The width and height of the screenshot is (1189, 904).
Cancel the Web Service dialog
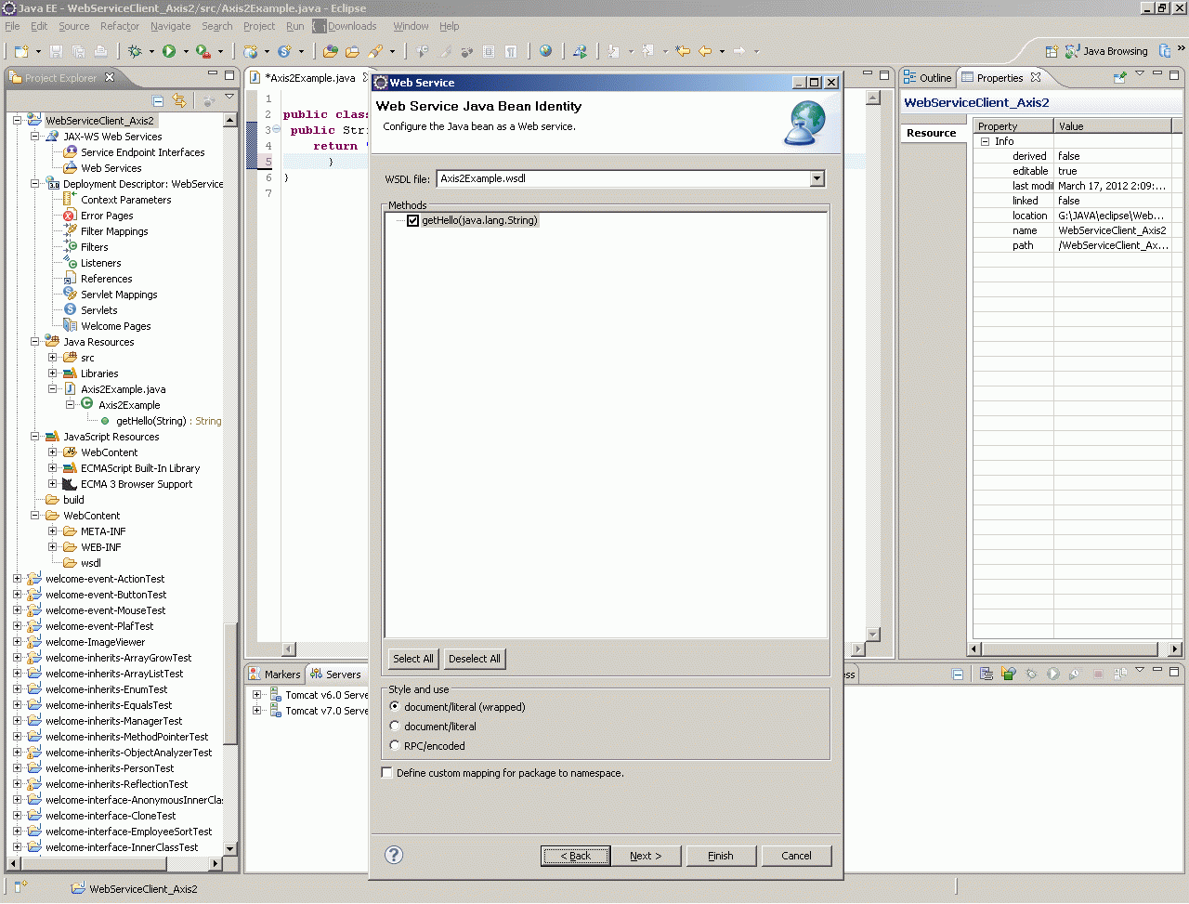[796, 856]
